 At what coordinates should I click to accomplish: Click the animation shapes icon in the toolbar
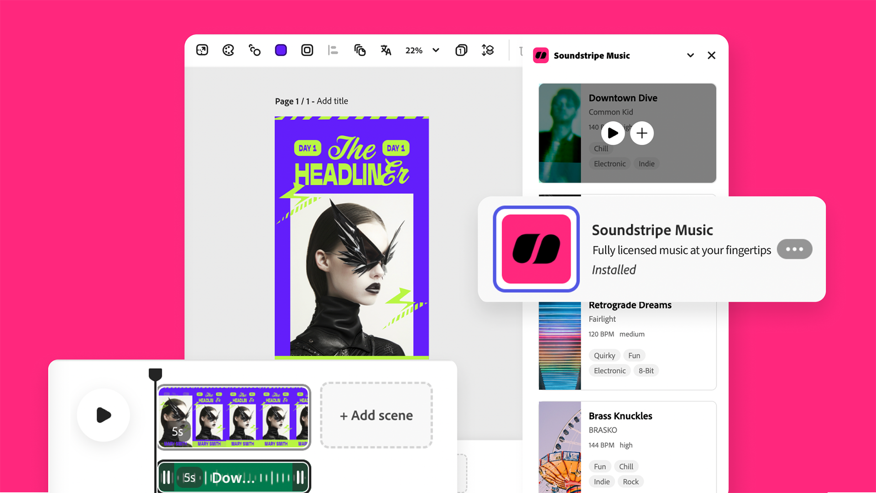[255, 50]
